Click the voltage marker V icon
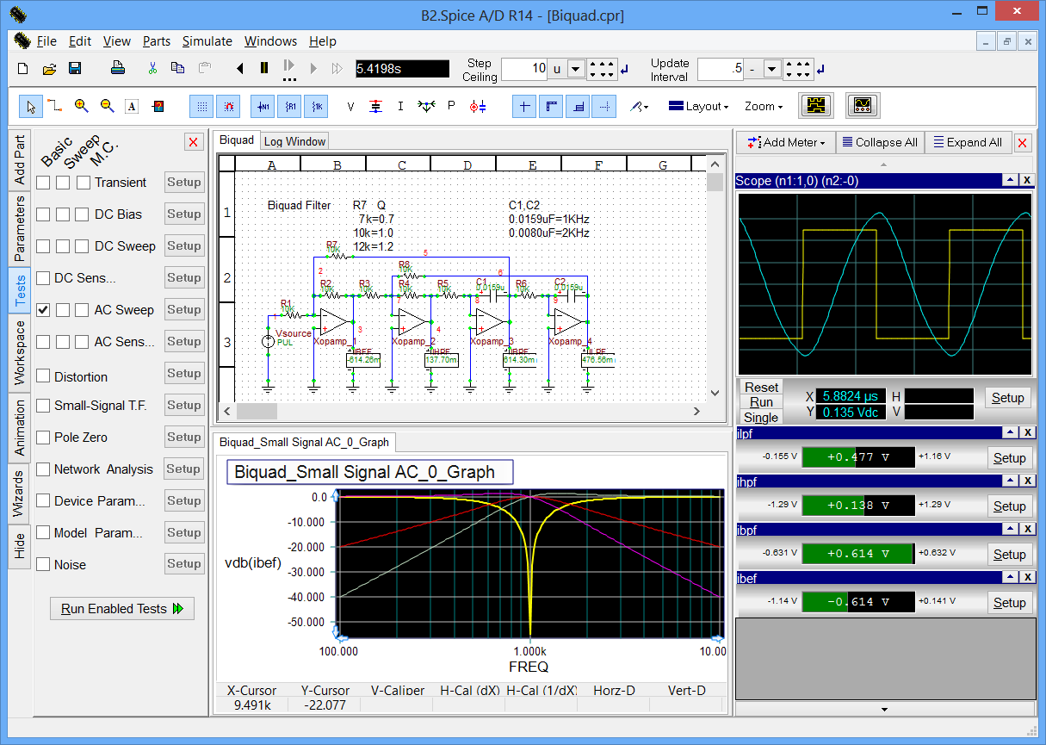Image resolution: width=1046 pixels, height=745 pixels. click(350, 107)
